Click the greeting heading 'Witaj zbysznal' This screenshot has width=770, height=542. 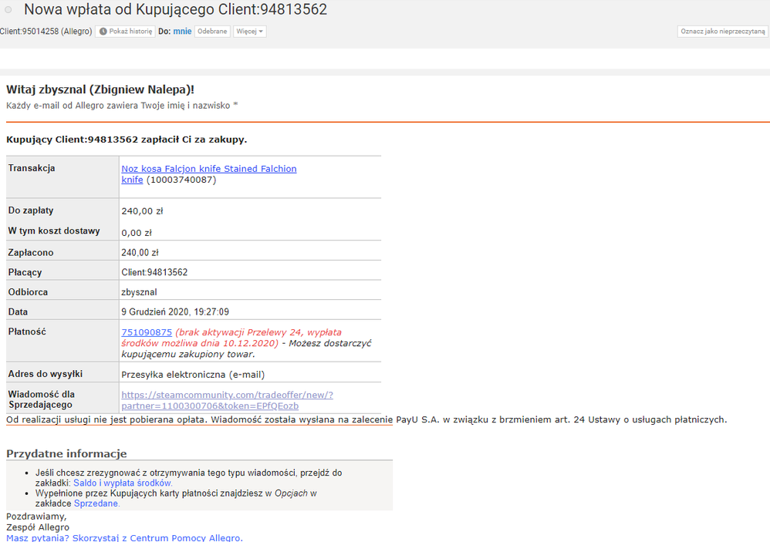(100, 89)
